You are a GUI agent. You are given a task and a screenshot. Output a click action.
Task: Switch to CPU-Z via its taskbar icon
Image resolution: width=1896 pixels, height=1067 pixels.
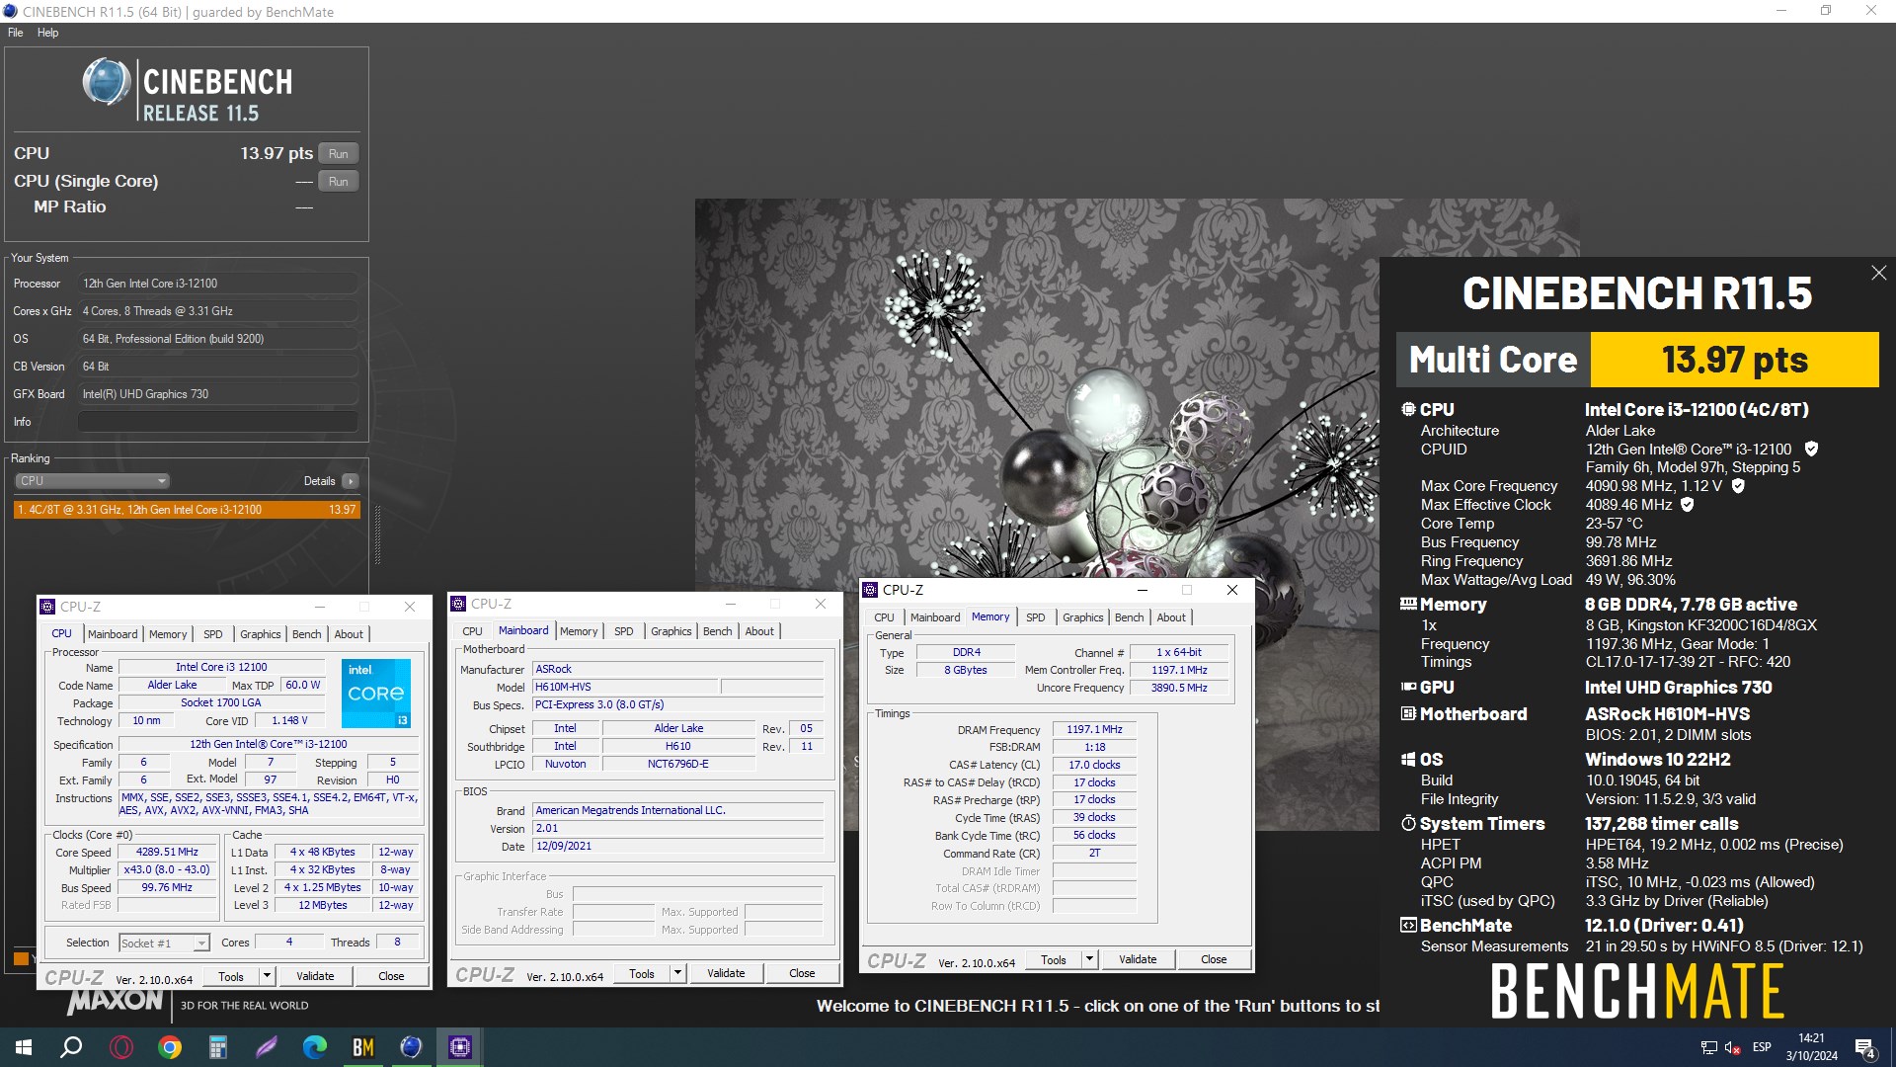tap(460, 1047)
